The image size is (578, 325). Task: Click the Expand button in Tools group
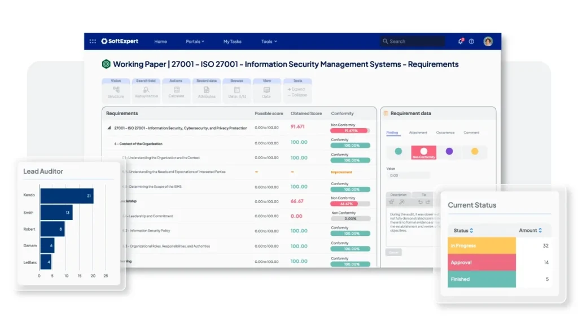[297, 89]
